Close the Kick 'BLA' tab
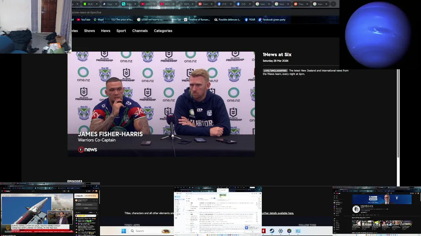This screenshot has height=236, width=421. [97, 4]
